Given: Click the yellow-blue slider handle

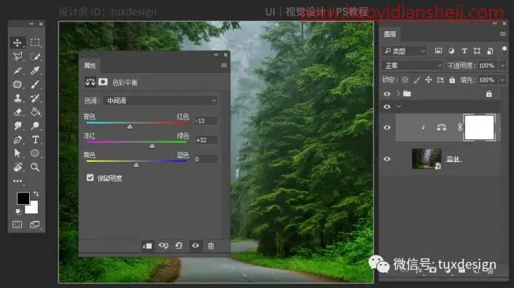Looking at the screenshot, I should [136, 165].
